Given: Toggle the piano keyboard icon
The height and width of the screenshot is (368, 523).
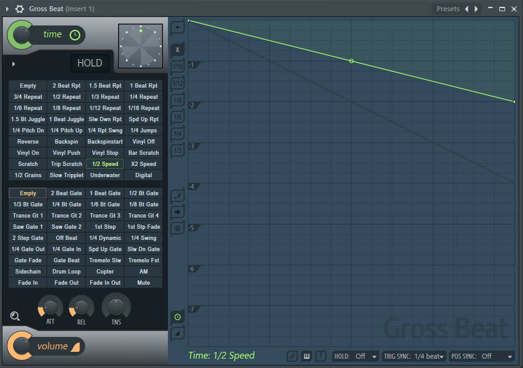Looking at the screenshot, I should [307, 356].
